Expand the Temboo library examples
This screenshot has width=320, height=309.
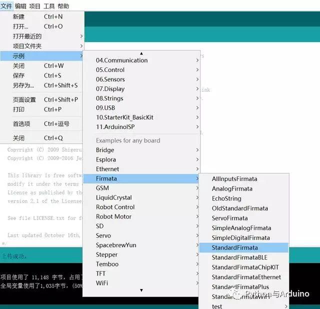pos(141,264)
